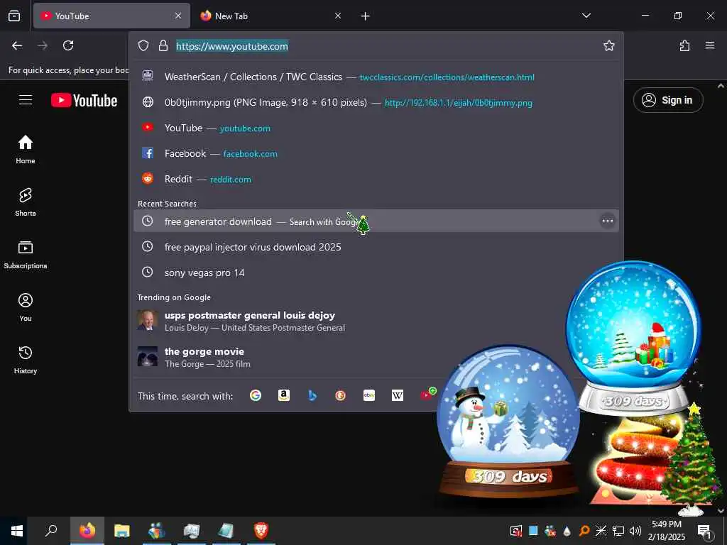Click the Louis DeJoy thumbnail photo
This screenshot has height=545, width=727.
pos(148,320)
